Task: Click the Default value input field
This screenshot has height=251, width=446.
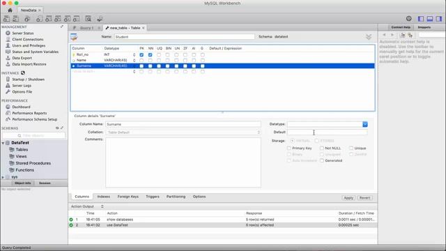Action: point(327,132)
